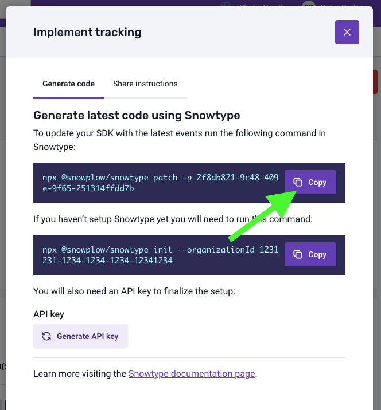Click the API key setup sentence
381x410 pixels.
[x=134, y=291]
